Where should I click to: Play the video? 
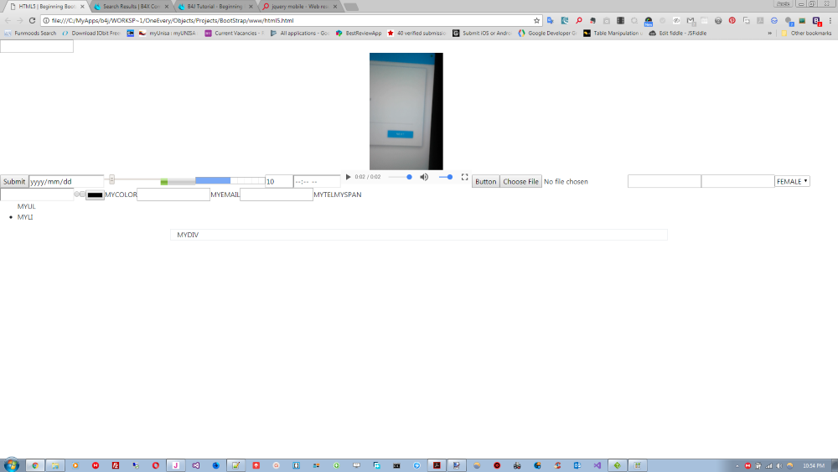click(348, 177)
